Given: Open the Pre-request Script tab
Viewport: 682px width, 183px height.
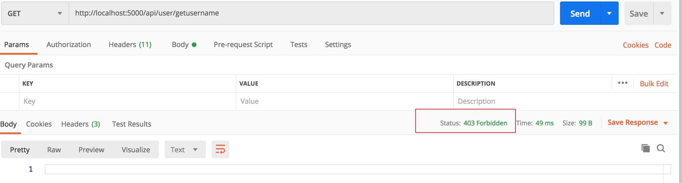Looking at the screenshot, I should coord(243,45).
